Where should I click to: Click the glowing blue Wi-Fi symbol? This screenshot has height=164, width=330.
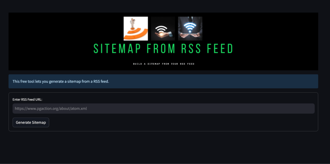click(190, 27)
